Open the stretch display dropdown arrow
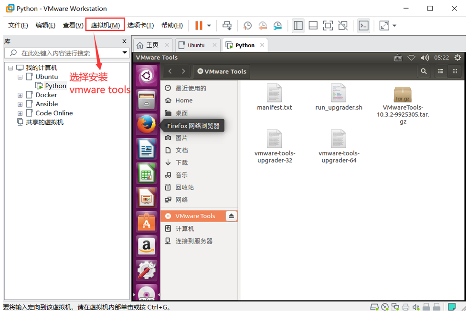 pyautogui.click(x=394, y=26)
